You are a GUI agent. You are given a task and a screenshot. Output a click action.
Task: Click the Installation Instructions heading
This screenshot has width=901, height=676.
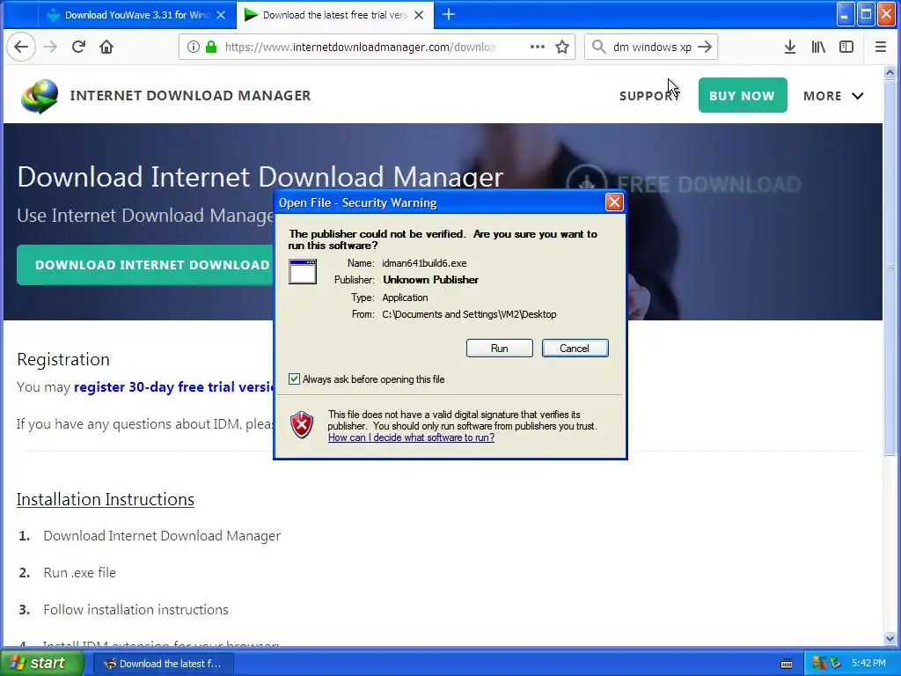pos(106,500)
